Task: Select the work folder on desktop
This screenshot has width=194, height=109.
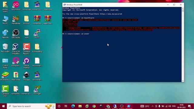Action: coord(26,34)
